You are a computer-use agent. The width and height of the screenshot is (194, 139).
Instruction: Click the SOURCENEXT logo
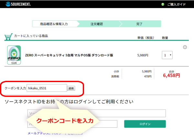[18, 4]
